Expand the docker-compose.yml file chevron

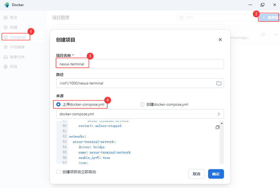[219, 114]
